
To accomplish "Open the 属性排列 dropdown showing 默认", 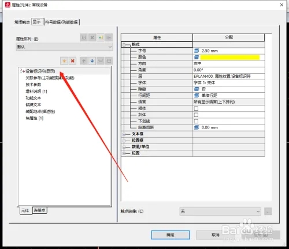I will coord(64,47).
